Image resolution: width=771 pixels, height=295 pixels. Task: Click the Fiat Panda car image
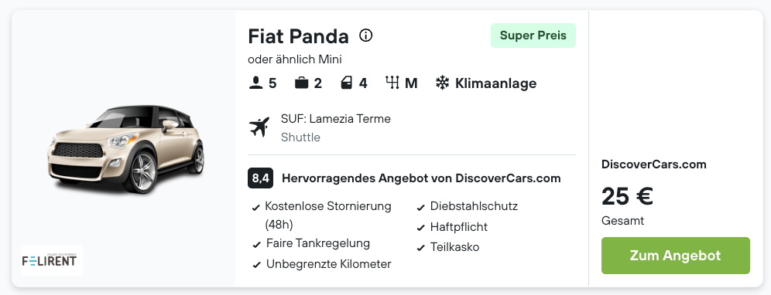tap(126, 148)
